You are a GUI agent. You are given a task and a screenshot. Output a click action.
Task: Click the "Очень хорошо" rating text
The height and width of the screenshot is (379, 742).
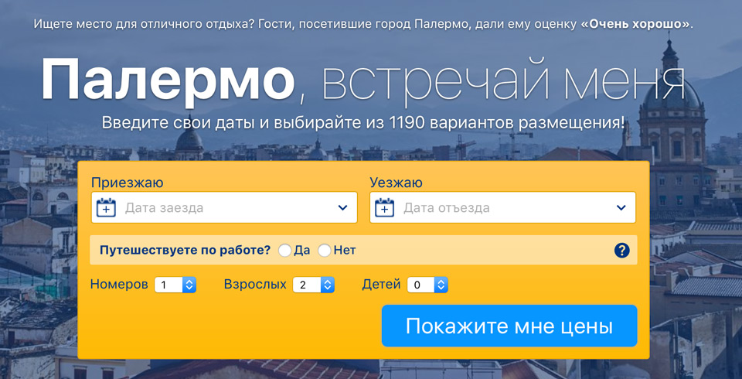point(635,24)
